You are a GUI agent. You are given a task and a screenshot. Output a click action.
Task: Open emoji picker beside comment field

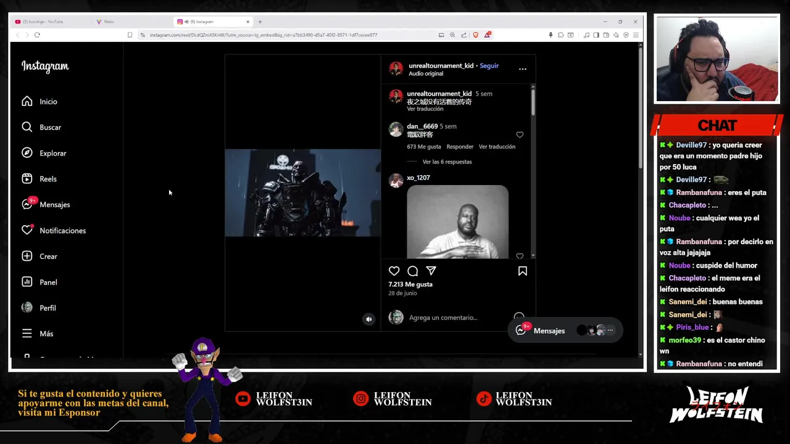pyautogui.click(x=519, y=316)
